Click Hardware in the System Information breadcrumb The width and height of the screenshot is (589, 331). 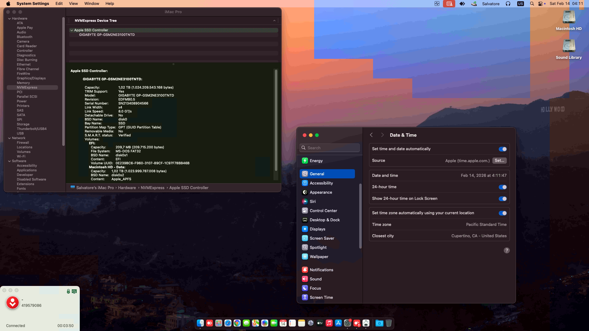pyautogui.click(x=127, y=188)
